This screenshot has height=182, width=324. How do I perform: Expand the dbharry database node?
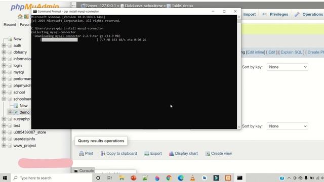[x=4, y=52]
